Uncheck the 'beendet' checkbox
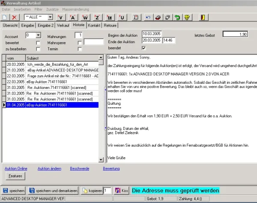 (x=144, y=47)
